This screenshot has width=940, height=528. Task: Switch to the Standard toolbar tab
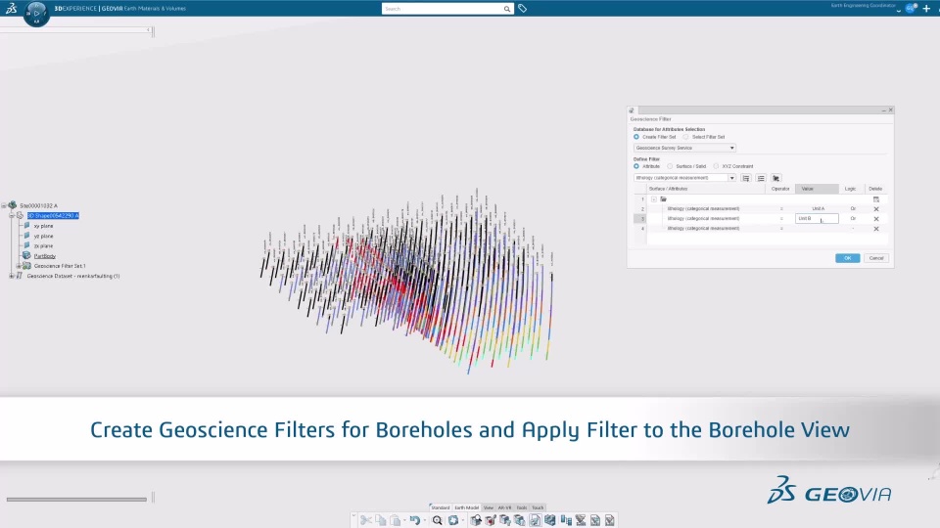pyautogui.click(x=440, y=507)
